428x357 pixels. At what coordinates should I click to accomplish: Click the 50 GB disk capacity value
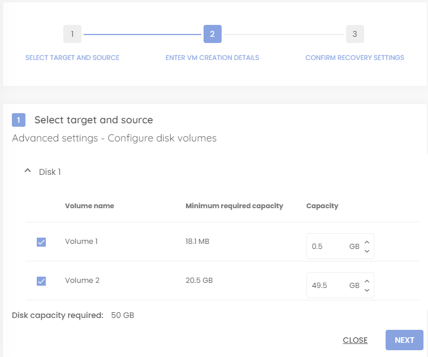point(123,315)
